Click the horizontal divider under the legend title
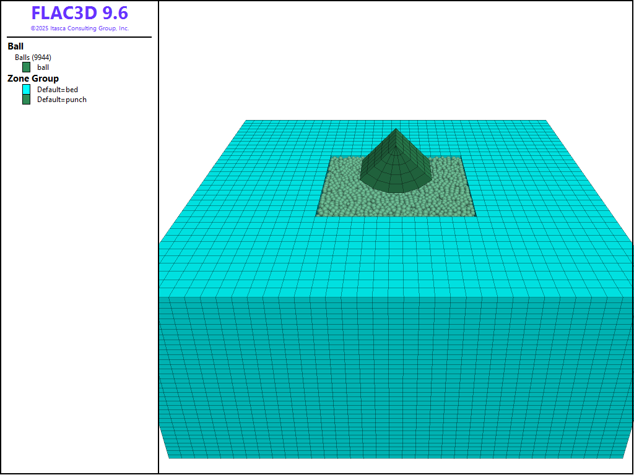634x475 pixels. 79,37
